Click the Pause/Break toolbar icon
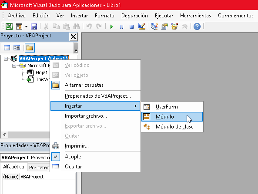Viewport: 258px width, 194px height. (121, 26)
